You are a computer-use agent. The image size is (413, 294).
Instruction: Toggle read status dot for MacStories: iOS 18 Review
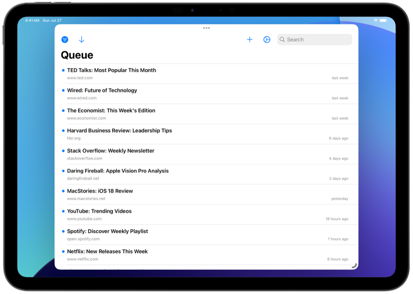[63, 191]
